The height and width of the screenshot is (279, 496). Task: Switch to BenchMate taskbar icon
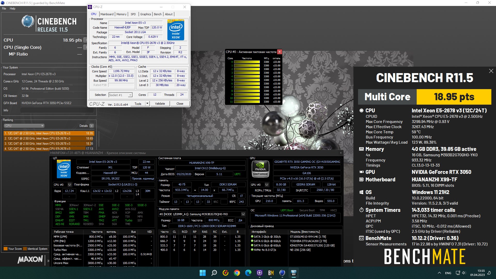tap(271, 273)
